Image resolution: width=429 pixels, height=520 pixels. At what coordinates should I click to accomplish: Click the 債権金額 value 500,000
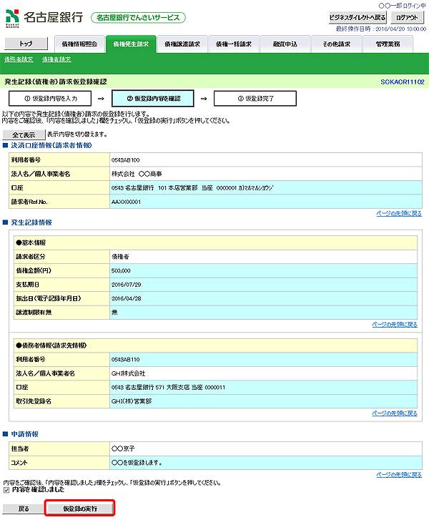coord(121,271)
